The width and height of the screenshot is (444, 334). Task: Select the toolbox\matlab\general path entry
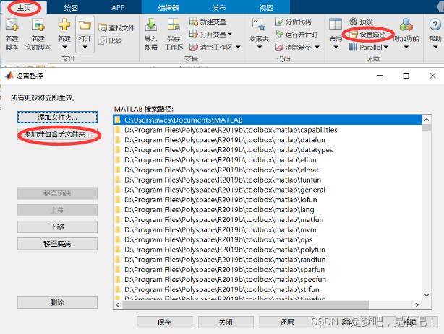268,190
